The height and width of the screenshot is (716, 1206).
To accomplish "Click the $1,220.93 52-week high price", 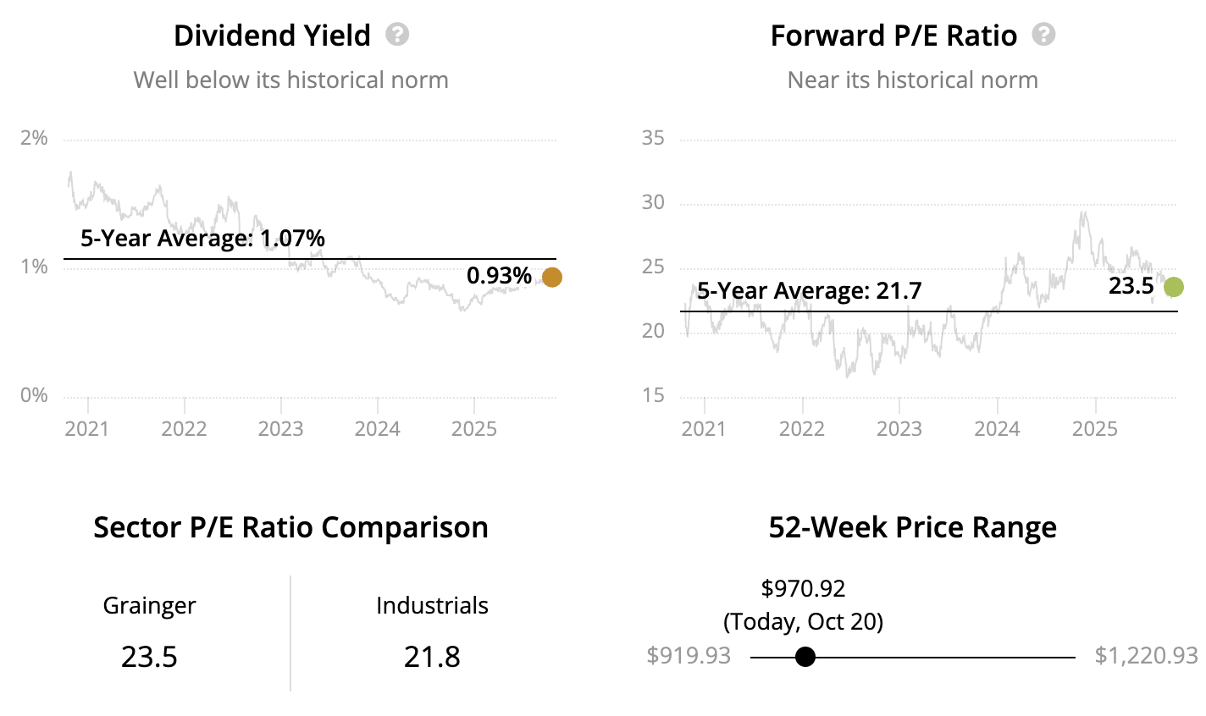I will pyautogui.click(x=1146, y=656).
